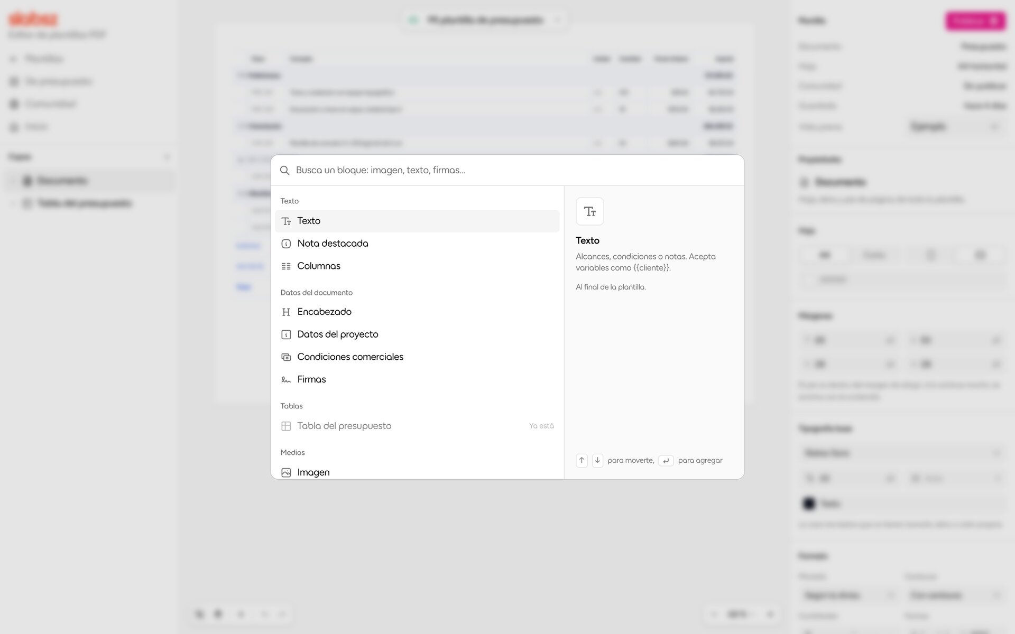This screenshot has width=1015, height=634.
Task: Pick the Imagen picture icon
Action: point(286,472)
